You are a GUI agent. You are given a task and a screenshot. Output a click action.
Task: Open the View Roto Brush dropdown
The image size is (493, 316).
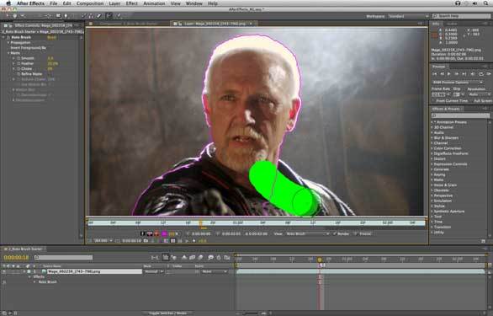click(x=308, y=233)
